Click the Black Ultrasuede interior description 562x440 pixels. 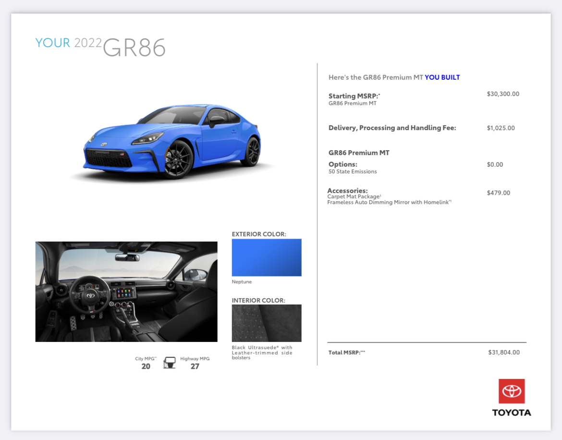click(262, 353)
